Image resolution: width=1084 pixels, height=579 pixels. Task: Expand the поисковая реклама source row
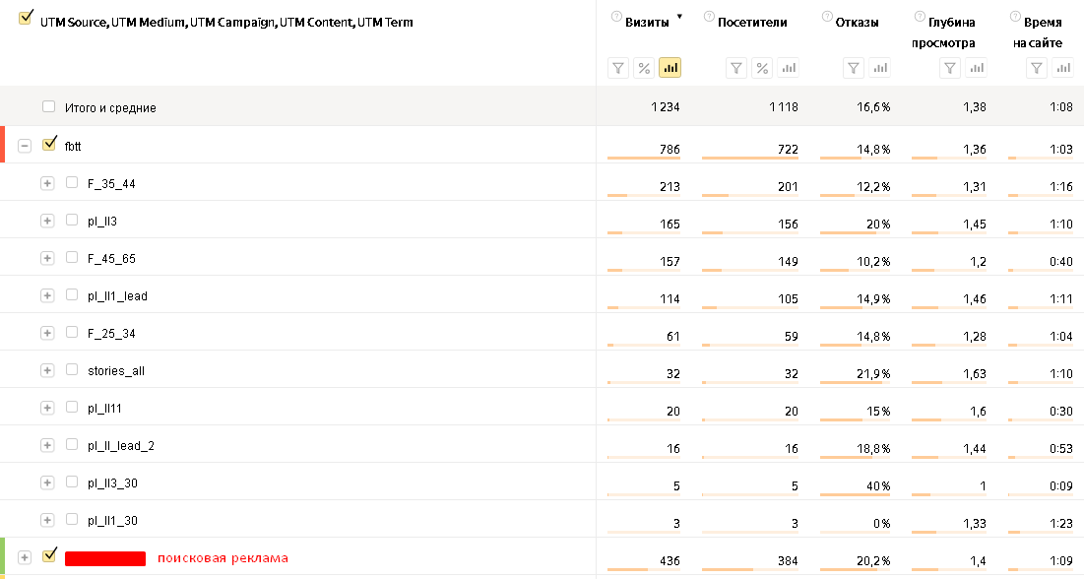pyautogui.click(x=26, y=558)
